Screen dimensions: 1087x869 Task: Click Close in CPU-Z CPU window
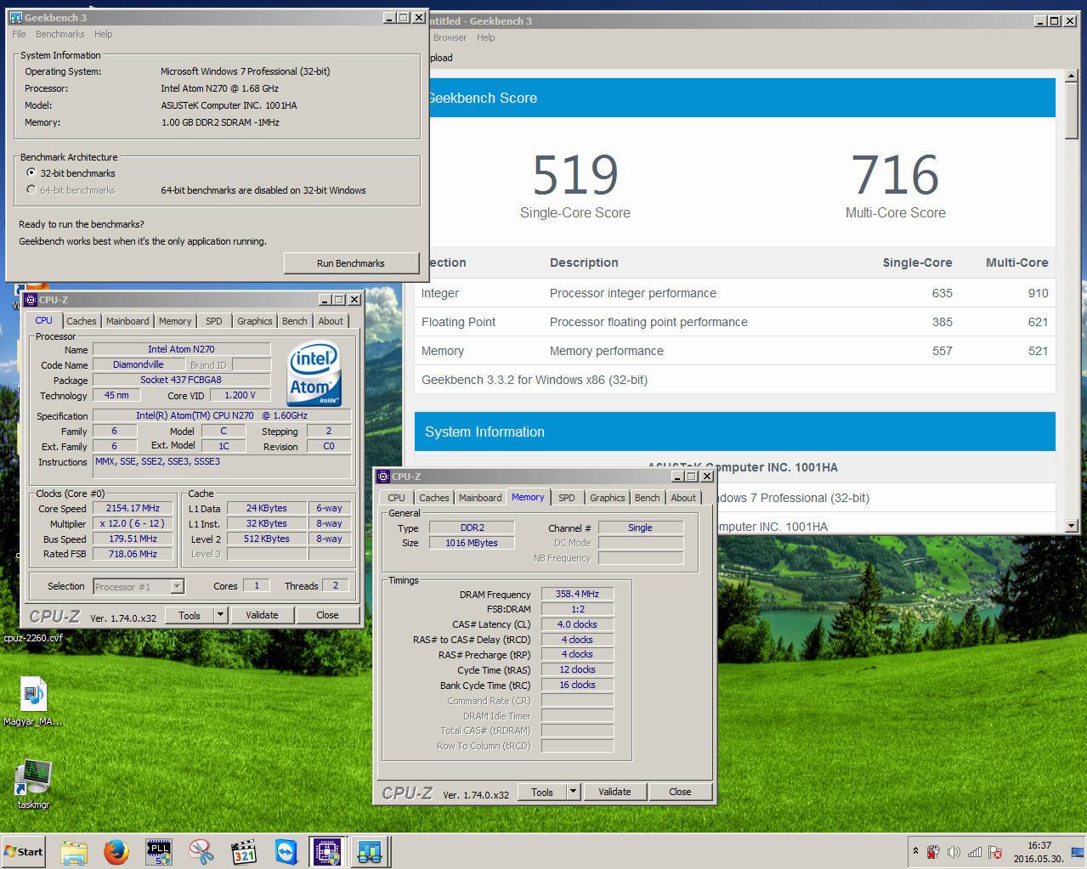click(x=327, y=615)
